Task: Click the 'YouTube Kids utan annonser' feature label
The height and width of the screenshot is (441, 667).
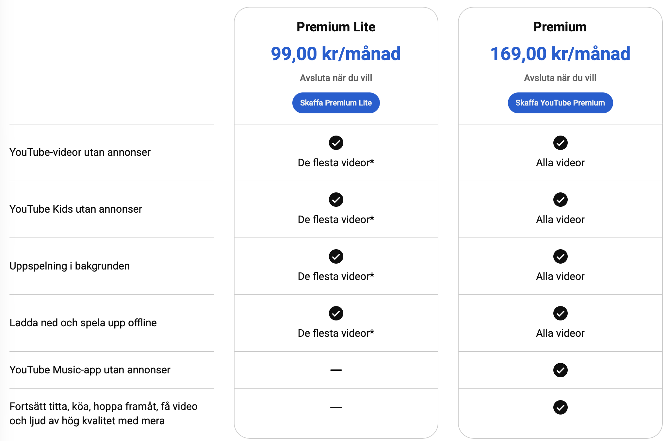Action: click(76, 209)
